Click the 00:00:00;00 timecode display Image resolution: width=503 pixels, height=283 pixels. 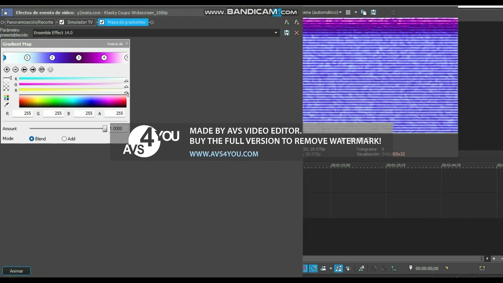(x=427, y=268)
